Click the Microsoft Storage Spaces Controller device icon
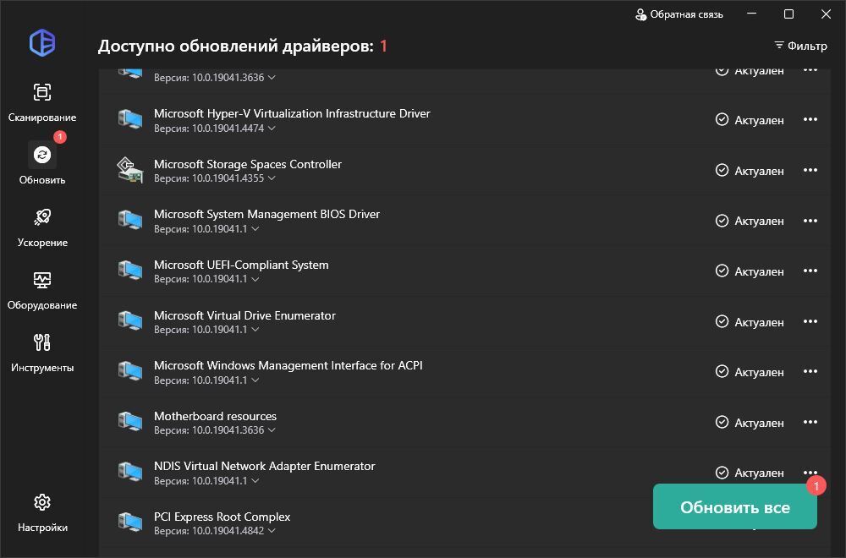 tap(129, 171)
